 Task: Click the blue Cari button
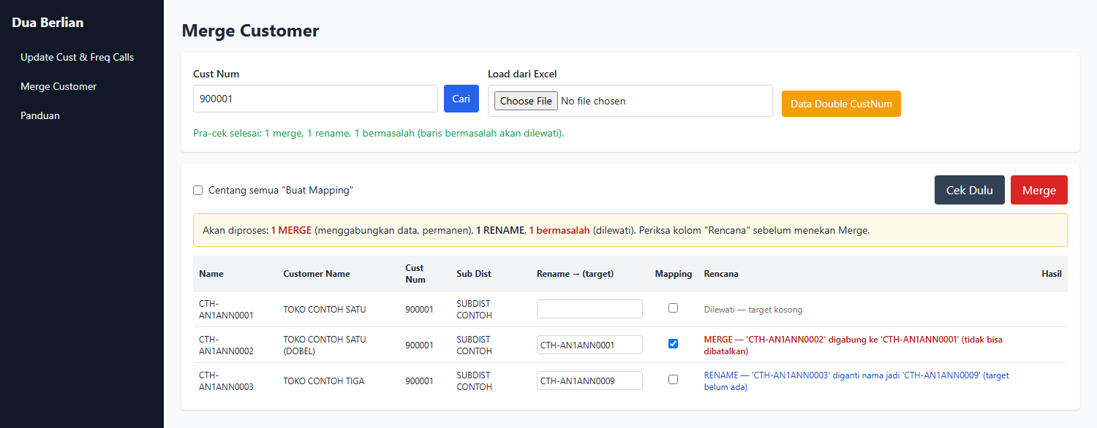pyautogui.click(x=461, y=99)
